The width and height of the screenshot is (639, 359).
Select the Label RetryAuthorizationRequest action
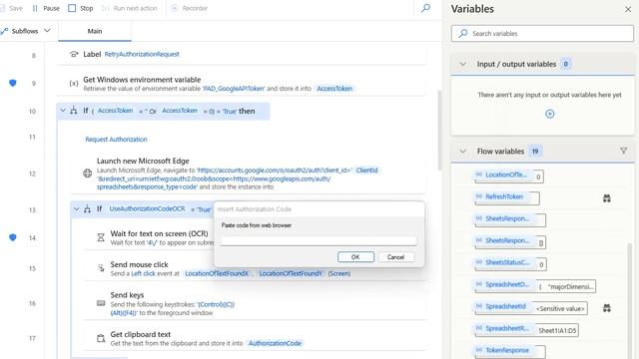241,54
